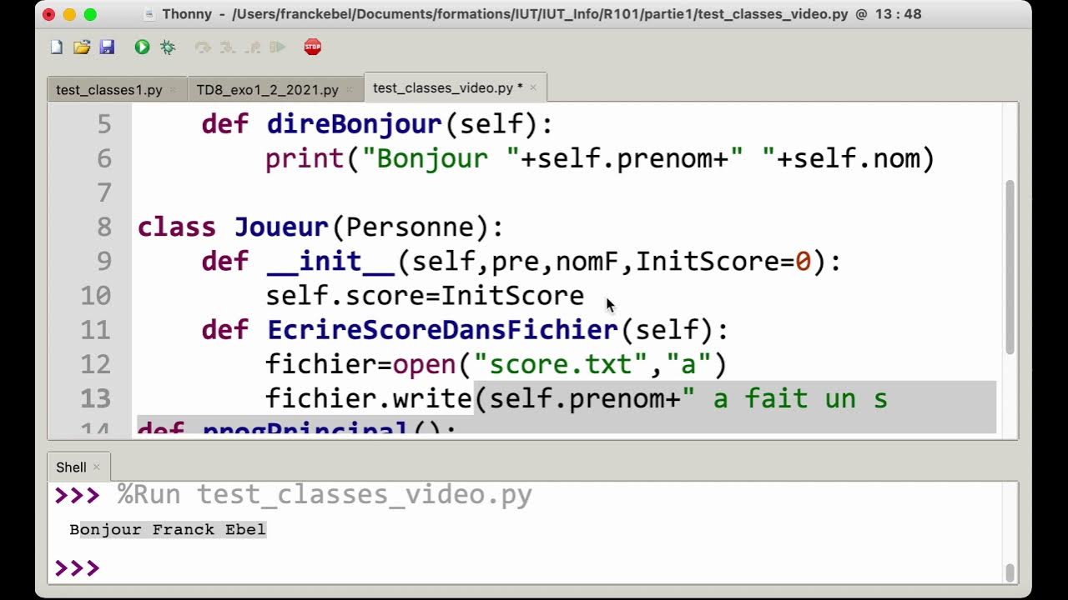Click 'Joueur' class name on line 8
The height and width of the screenshot is (600, 1068).
click(x=282, y=227)
